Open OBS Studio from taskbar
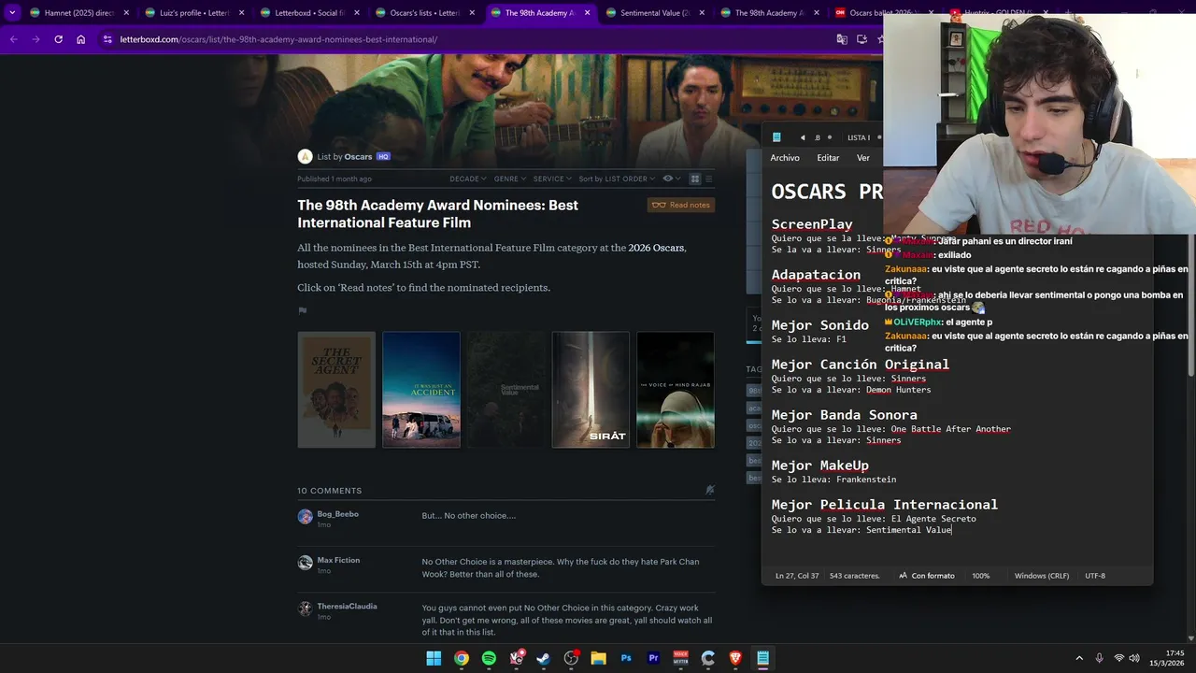The width and height of the screenshot is (1196, 673). [571, 658]
